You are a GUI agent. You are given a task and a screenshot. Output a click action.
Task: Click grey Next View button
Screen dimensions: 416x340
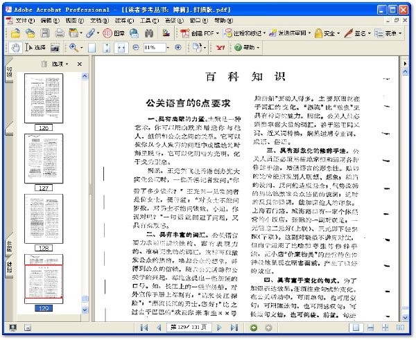(268, 328)
